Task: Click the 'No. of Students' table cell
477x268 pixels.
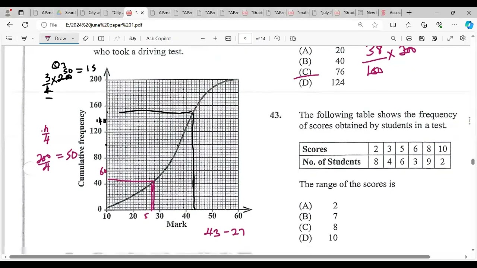Action: (334, 162)
